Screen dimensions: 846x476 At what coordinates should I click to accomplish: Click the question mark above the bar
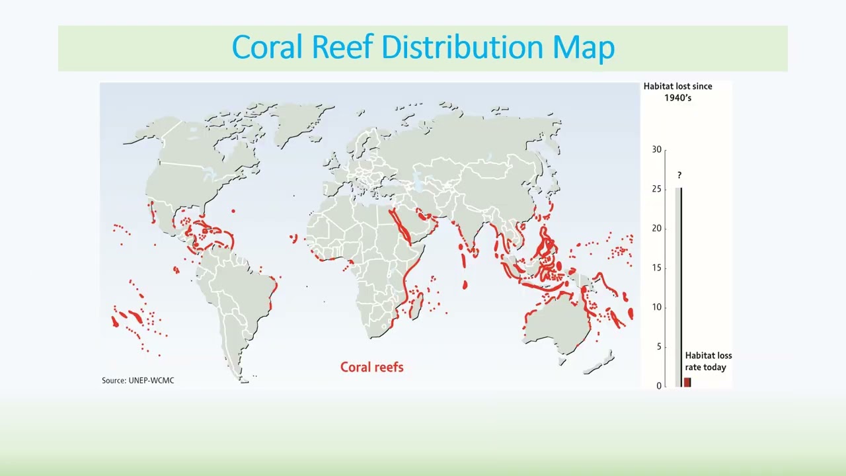[x=679, y=176]
